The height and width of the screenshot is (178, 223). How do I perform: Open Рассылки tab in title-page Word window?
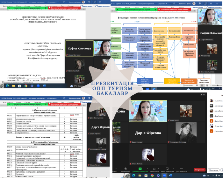[37, 6]
